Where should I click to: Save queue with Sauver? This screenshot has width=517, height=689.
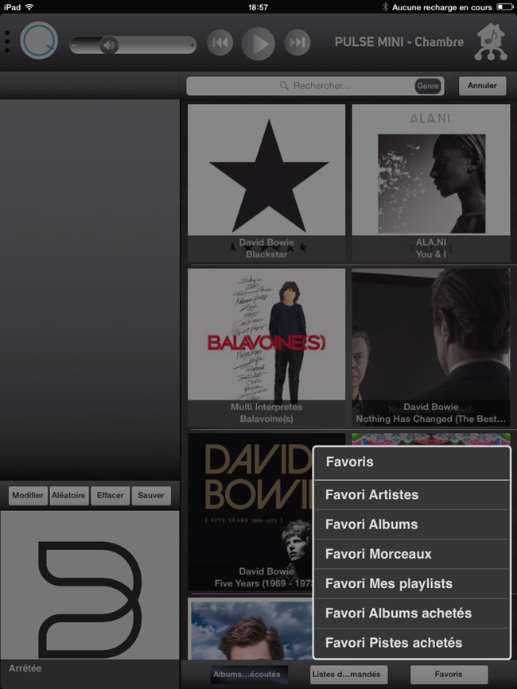click(x=151, y=496)
